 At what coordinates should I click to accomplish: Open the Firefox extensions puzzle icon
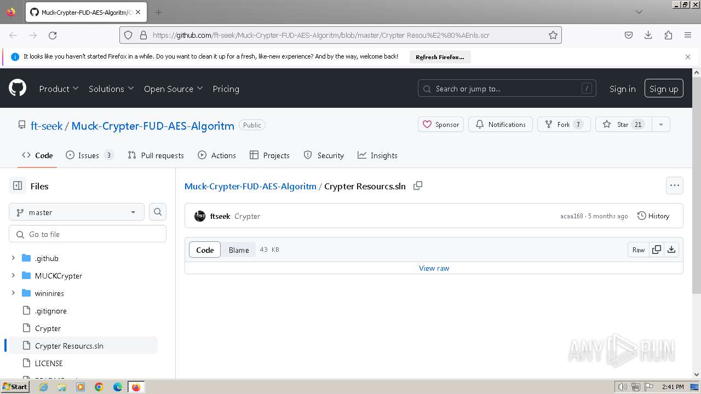point(668,35)
